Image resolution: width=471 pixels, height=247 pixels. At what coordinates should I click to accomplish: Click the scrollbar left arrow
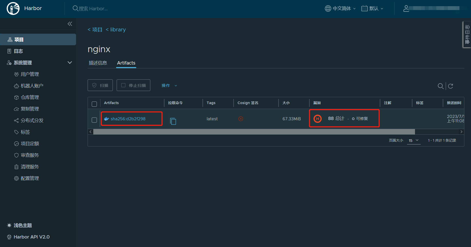click(90, 132)
